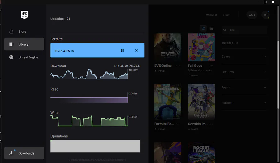Open EVE Online three-dot options menu
The width and height of the screenshot is (280, 163).
coord(178,66)
